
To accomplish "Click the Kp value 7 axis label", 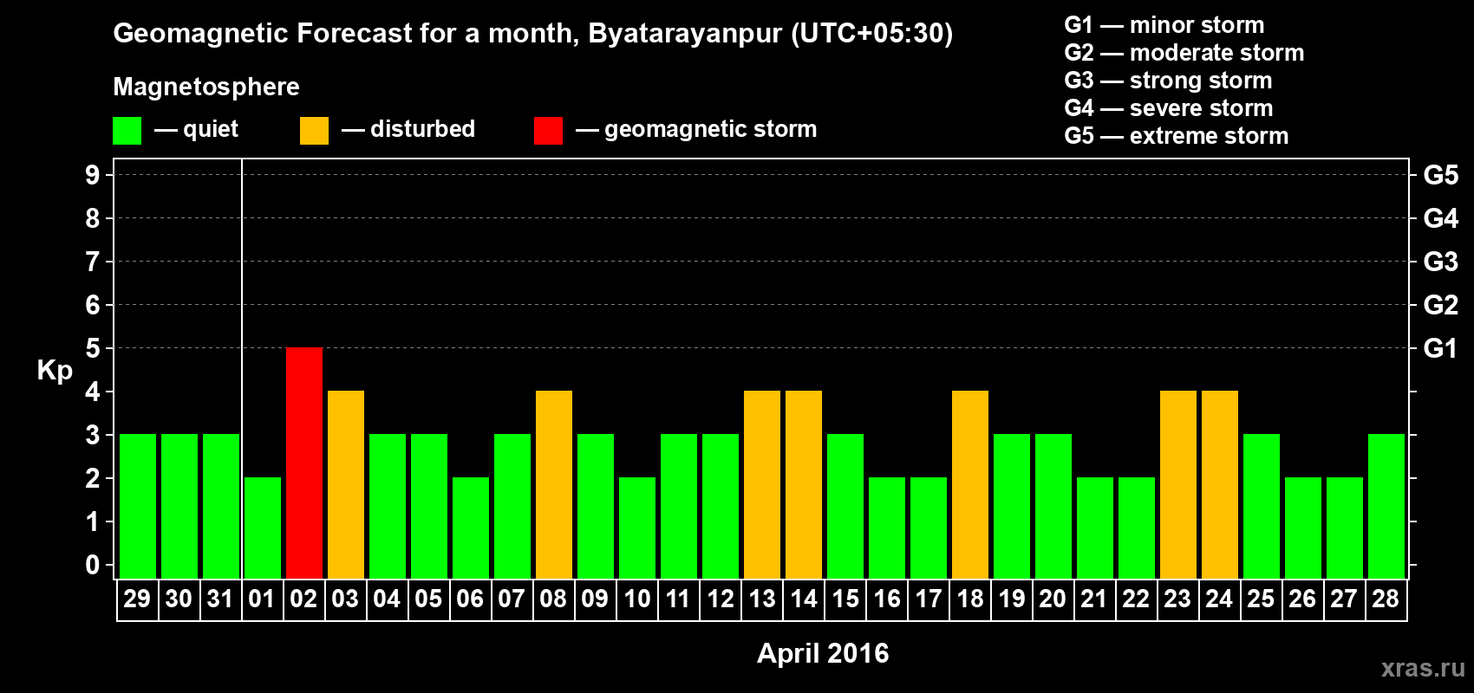I will (93, 262).
